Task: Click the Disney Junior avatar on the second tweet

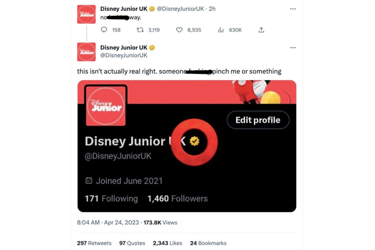Action: pyautogui.click(x=86, y=52)
